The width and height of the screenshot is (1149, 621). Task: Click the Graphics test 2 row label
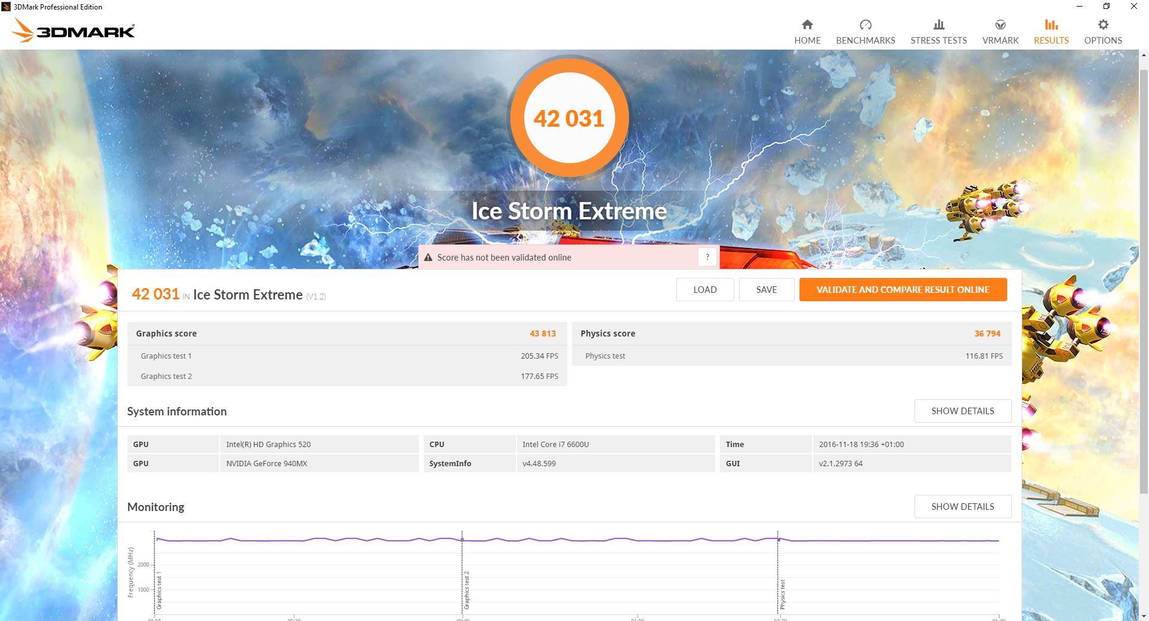pos(166,376)
